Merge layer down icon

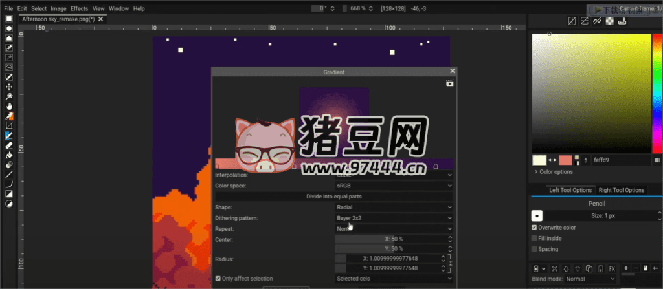pyautogui.click(x=600, y=269)
